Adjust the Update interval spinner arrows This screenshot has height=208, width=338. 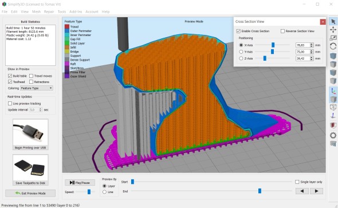click(x=40, y=109)
